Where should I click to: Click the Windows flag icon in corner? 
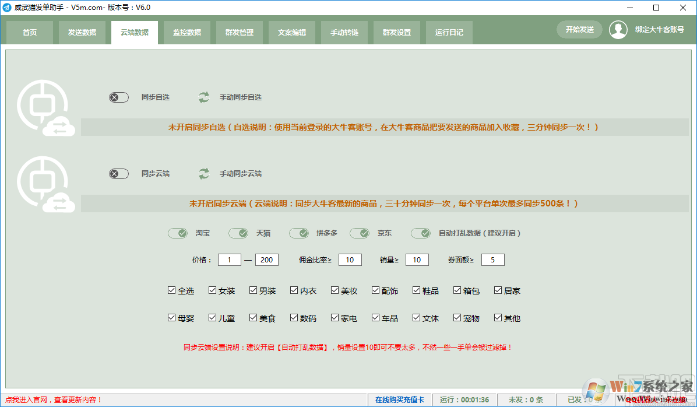tap(596, 388)
